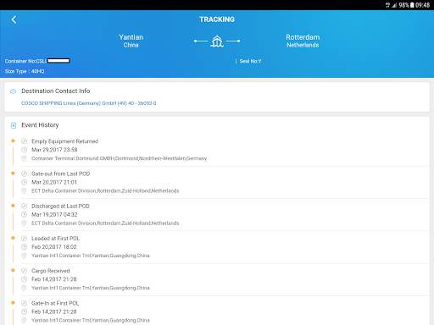This screenshot has height=325, width=434.
Task: Tap clock icon in Gate-In at First POL event
Action: tap(25, 311)
